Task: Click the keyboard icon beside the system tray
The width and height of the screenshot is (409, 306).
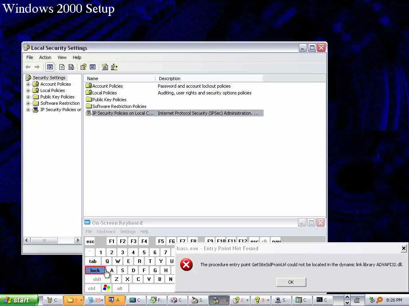Action: 357,300
